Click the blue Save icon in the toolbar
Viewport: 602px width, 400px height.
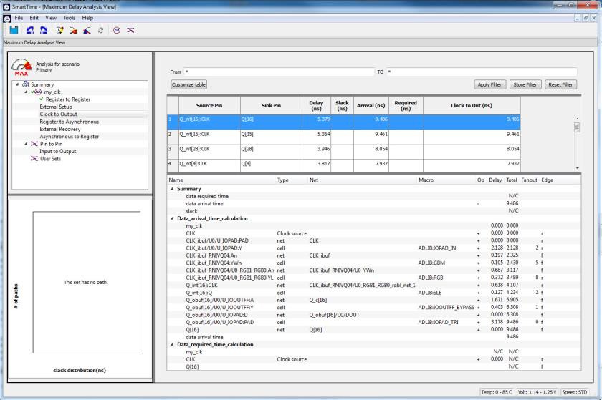pos(14,31)
